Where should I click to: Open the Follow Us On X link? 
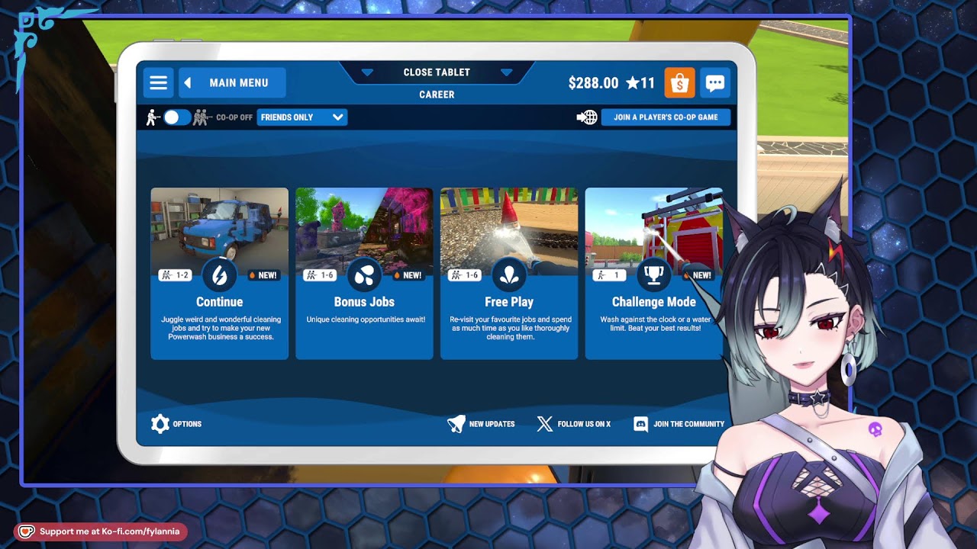point(584,424)
